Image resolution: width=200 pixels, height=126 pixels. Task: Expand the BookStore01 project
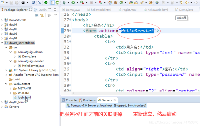(x=2, y=20)
